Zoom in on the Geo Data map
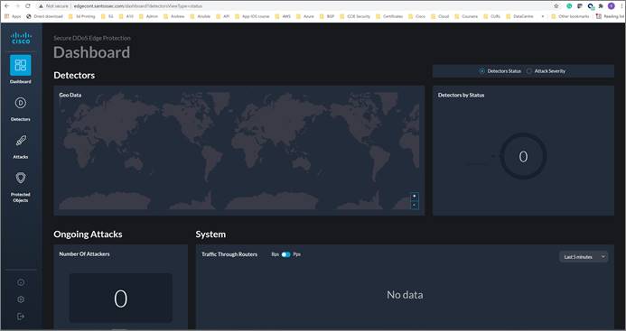The image size is (626, 331). pos(415,197)
